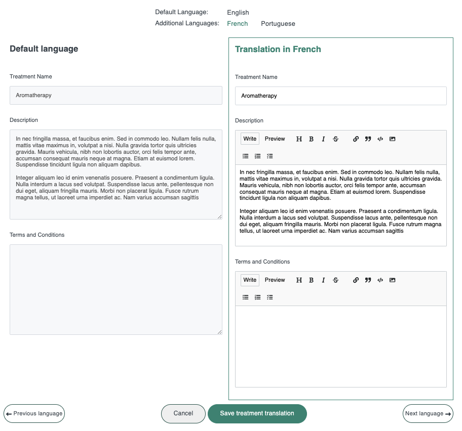Viewport: 462px width, 431px height.
Task: Click default language Treatment Name field
Action: click(x=116, y=95)
